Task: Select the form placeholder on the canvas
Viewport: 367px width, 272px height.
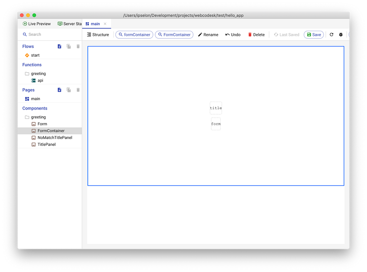Action: coord(216,124)
